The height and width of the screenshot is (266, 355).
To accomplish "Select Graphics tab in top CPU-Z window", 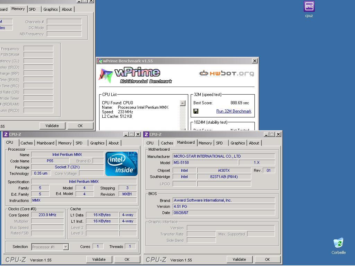I will click(51, 9).
